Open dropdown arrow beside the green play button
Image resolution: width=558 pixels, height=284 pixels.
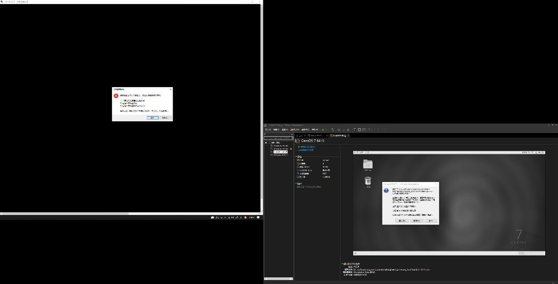pyautogui.click(x=327, y=130)
